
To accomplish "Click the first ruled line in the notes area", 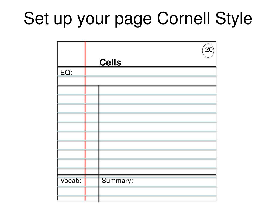I will (137, 95).
